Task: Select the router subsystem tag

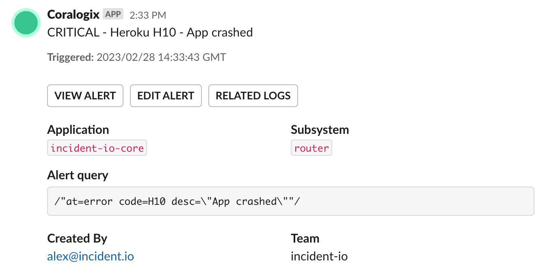Action: click(311, 148)
